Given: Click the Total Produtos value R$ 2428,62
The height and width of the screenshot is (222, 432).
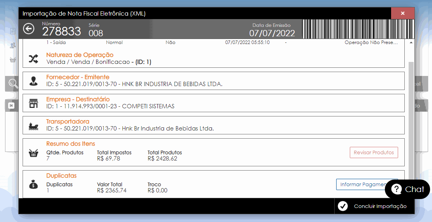Looking at the screenshot, I should (x=162, y=159).
